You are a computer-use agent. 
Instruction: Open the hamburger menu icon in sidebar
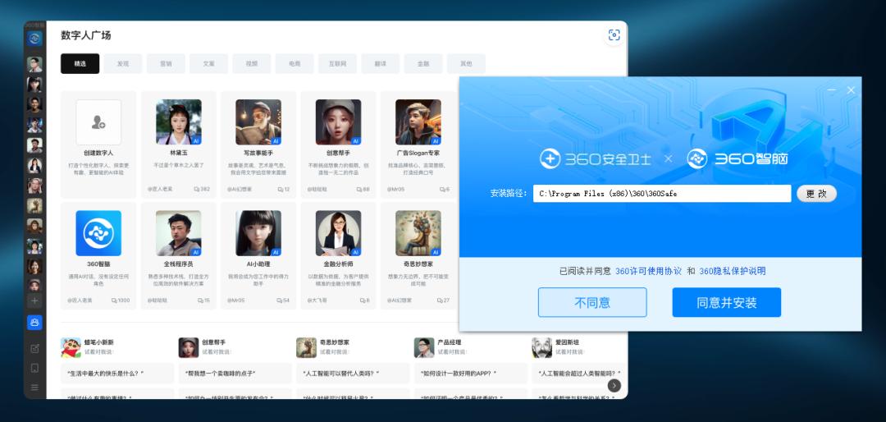[34, 387]
